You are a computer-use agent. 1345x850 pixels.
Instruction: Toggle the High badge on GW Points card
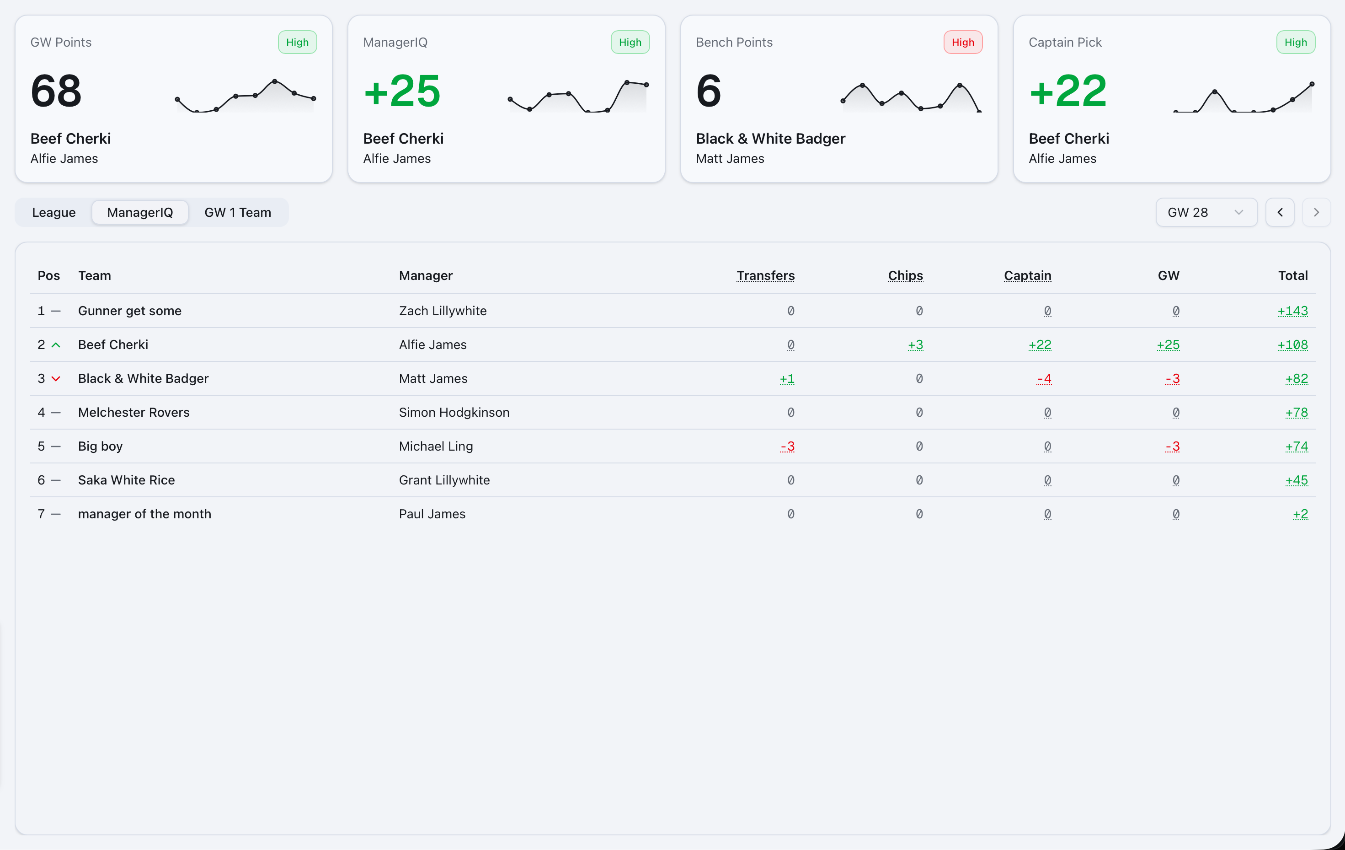297,42
